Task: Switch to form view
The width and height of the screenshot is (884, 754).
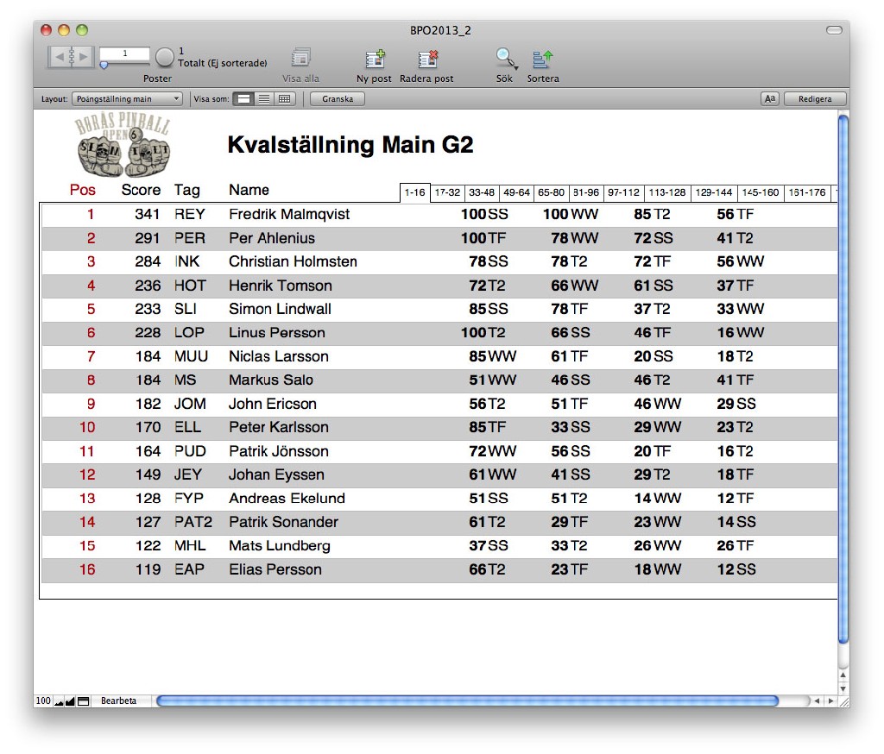Action: coord(243,98)
